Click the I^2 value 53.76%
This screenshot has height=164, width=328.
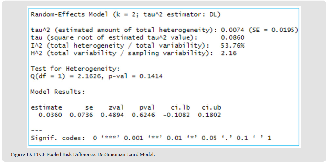233,46
